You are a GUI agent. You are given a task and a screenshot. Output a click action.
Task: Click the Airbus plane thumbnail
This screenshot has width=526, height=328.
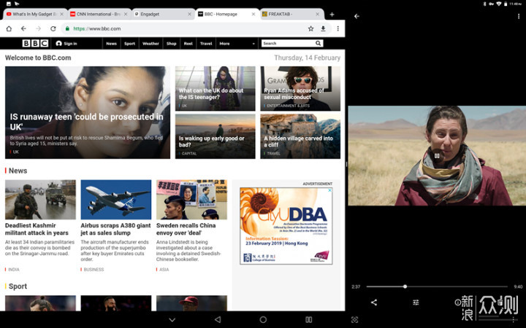(115, 200)
